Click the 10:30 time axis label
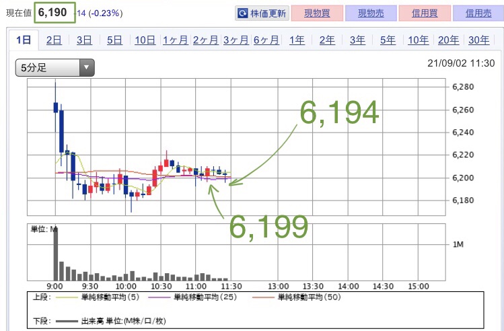Image resolution: width=504 pixels, height=331 pixels. pos(161,287)
